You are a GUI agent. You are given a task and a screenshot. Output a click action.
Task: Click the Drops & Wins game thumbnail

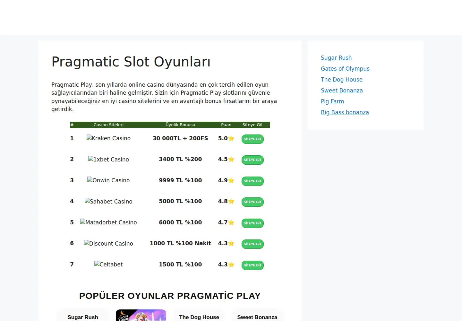(x=141, y=316)
